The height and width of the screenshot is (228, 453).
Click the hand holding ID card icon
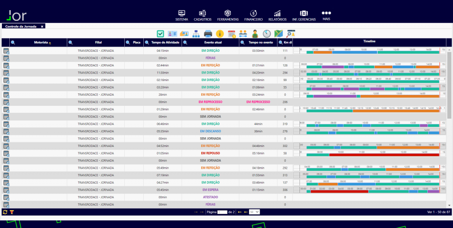click(184, 34)
